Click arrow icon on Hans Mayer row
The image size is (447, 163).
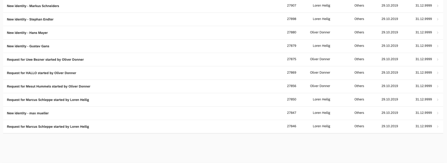click(437, 33)
